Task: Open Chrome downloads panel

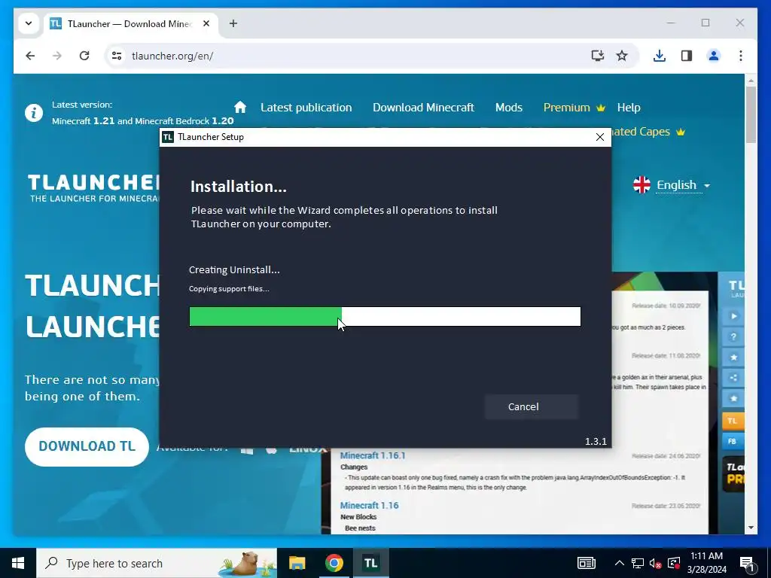Action: point(660,56)
